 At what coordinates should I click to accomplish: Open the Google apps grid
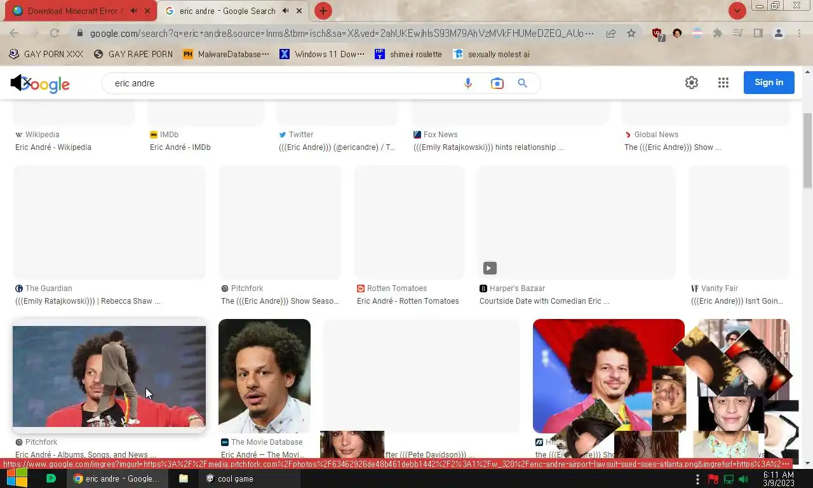(723, 83)
